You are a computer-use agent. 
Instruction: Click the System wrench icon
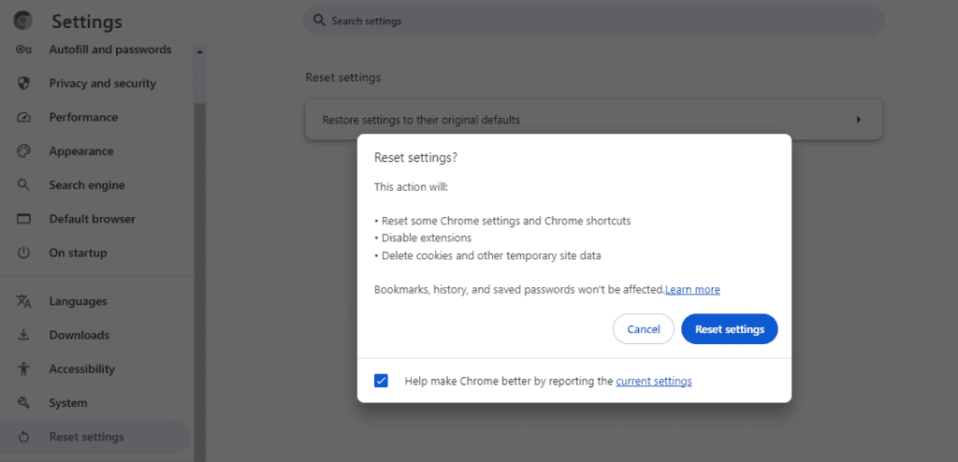coord(23,403)
